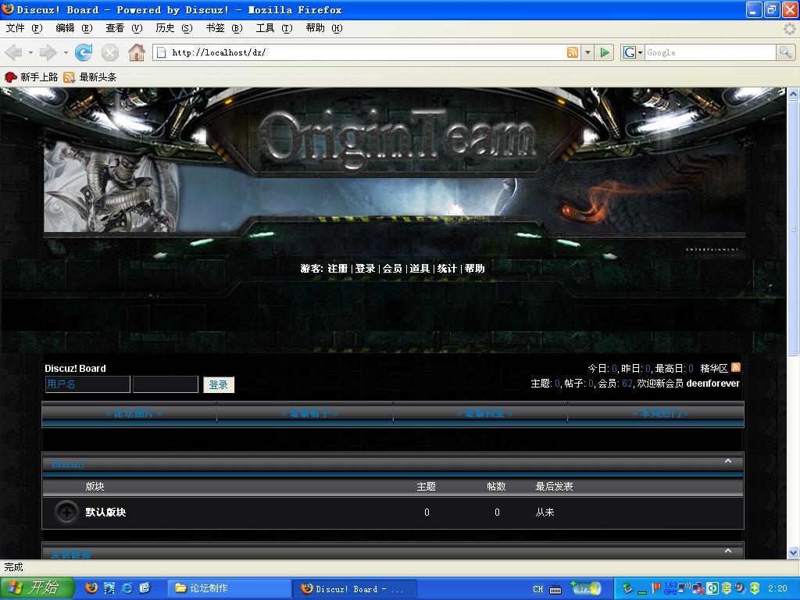The width and height of the screenshot is (800, 600).
Task: Click the 登录 link in the guest navigation
Action: 365,269
